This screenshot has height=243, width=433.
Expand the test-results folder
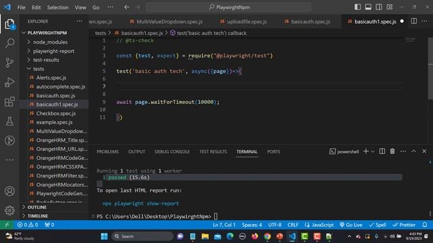point(46,60)
